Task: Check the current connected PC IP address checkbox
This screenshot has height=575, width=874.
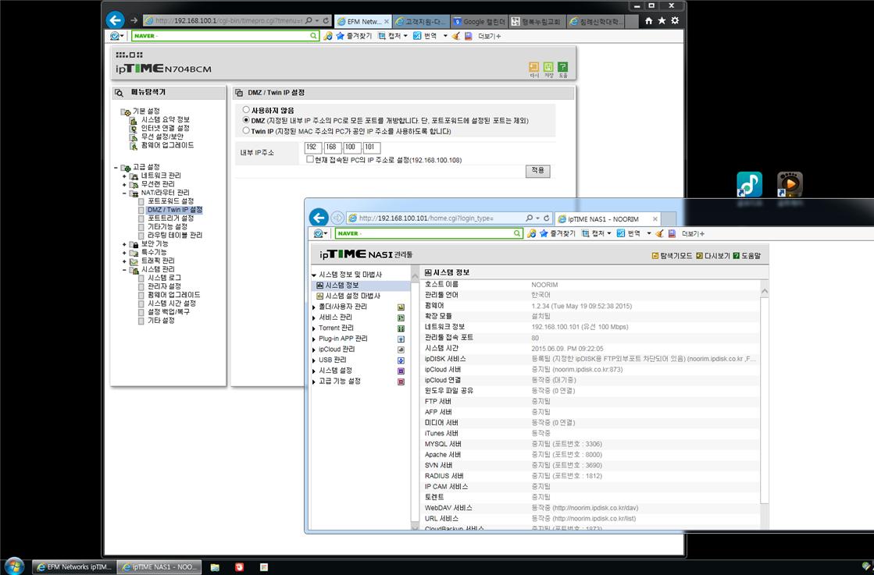Action: pos(310,159)
